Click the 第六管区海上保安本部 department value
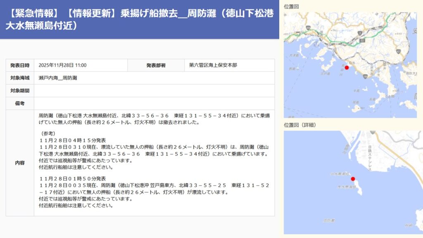This screenshot has height=238, width=423. [x=213, y=65]
